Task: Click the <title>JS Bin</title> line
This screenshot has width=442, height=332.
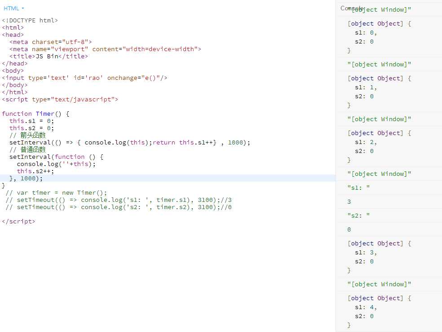Action: (x=49, y=57)
